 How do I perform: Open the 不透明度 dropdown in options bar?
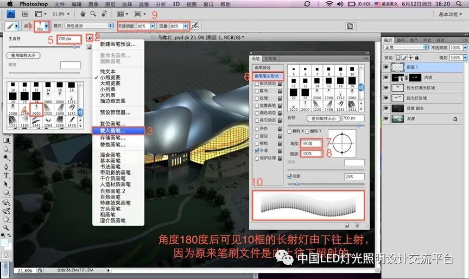point(153,26)
